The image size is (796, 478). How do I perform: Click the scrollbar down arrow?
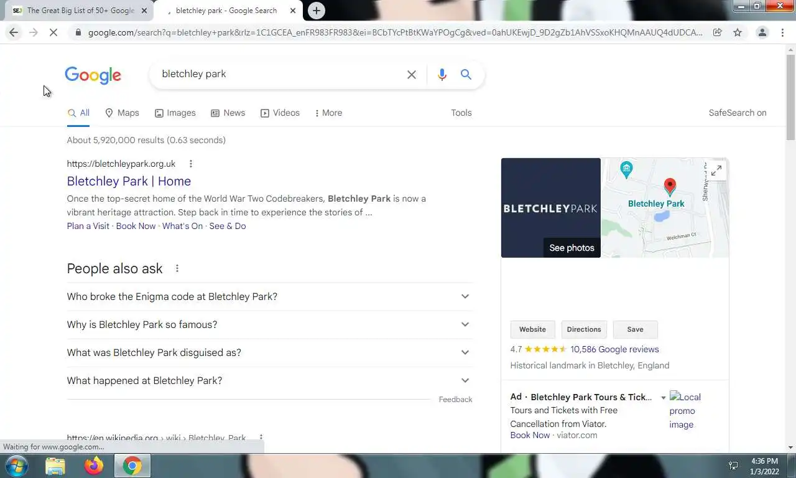click(790, 448)
